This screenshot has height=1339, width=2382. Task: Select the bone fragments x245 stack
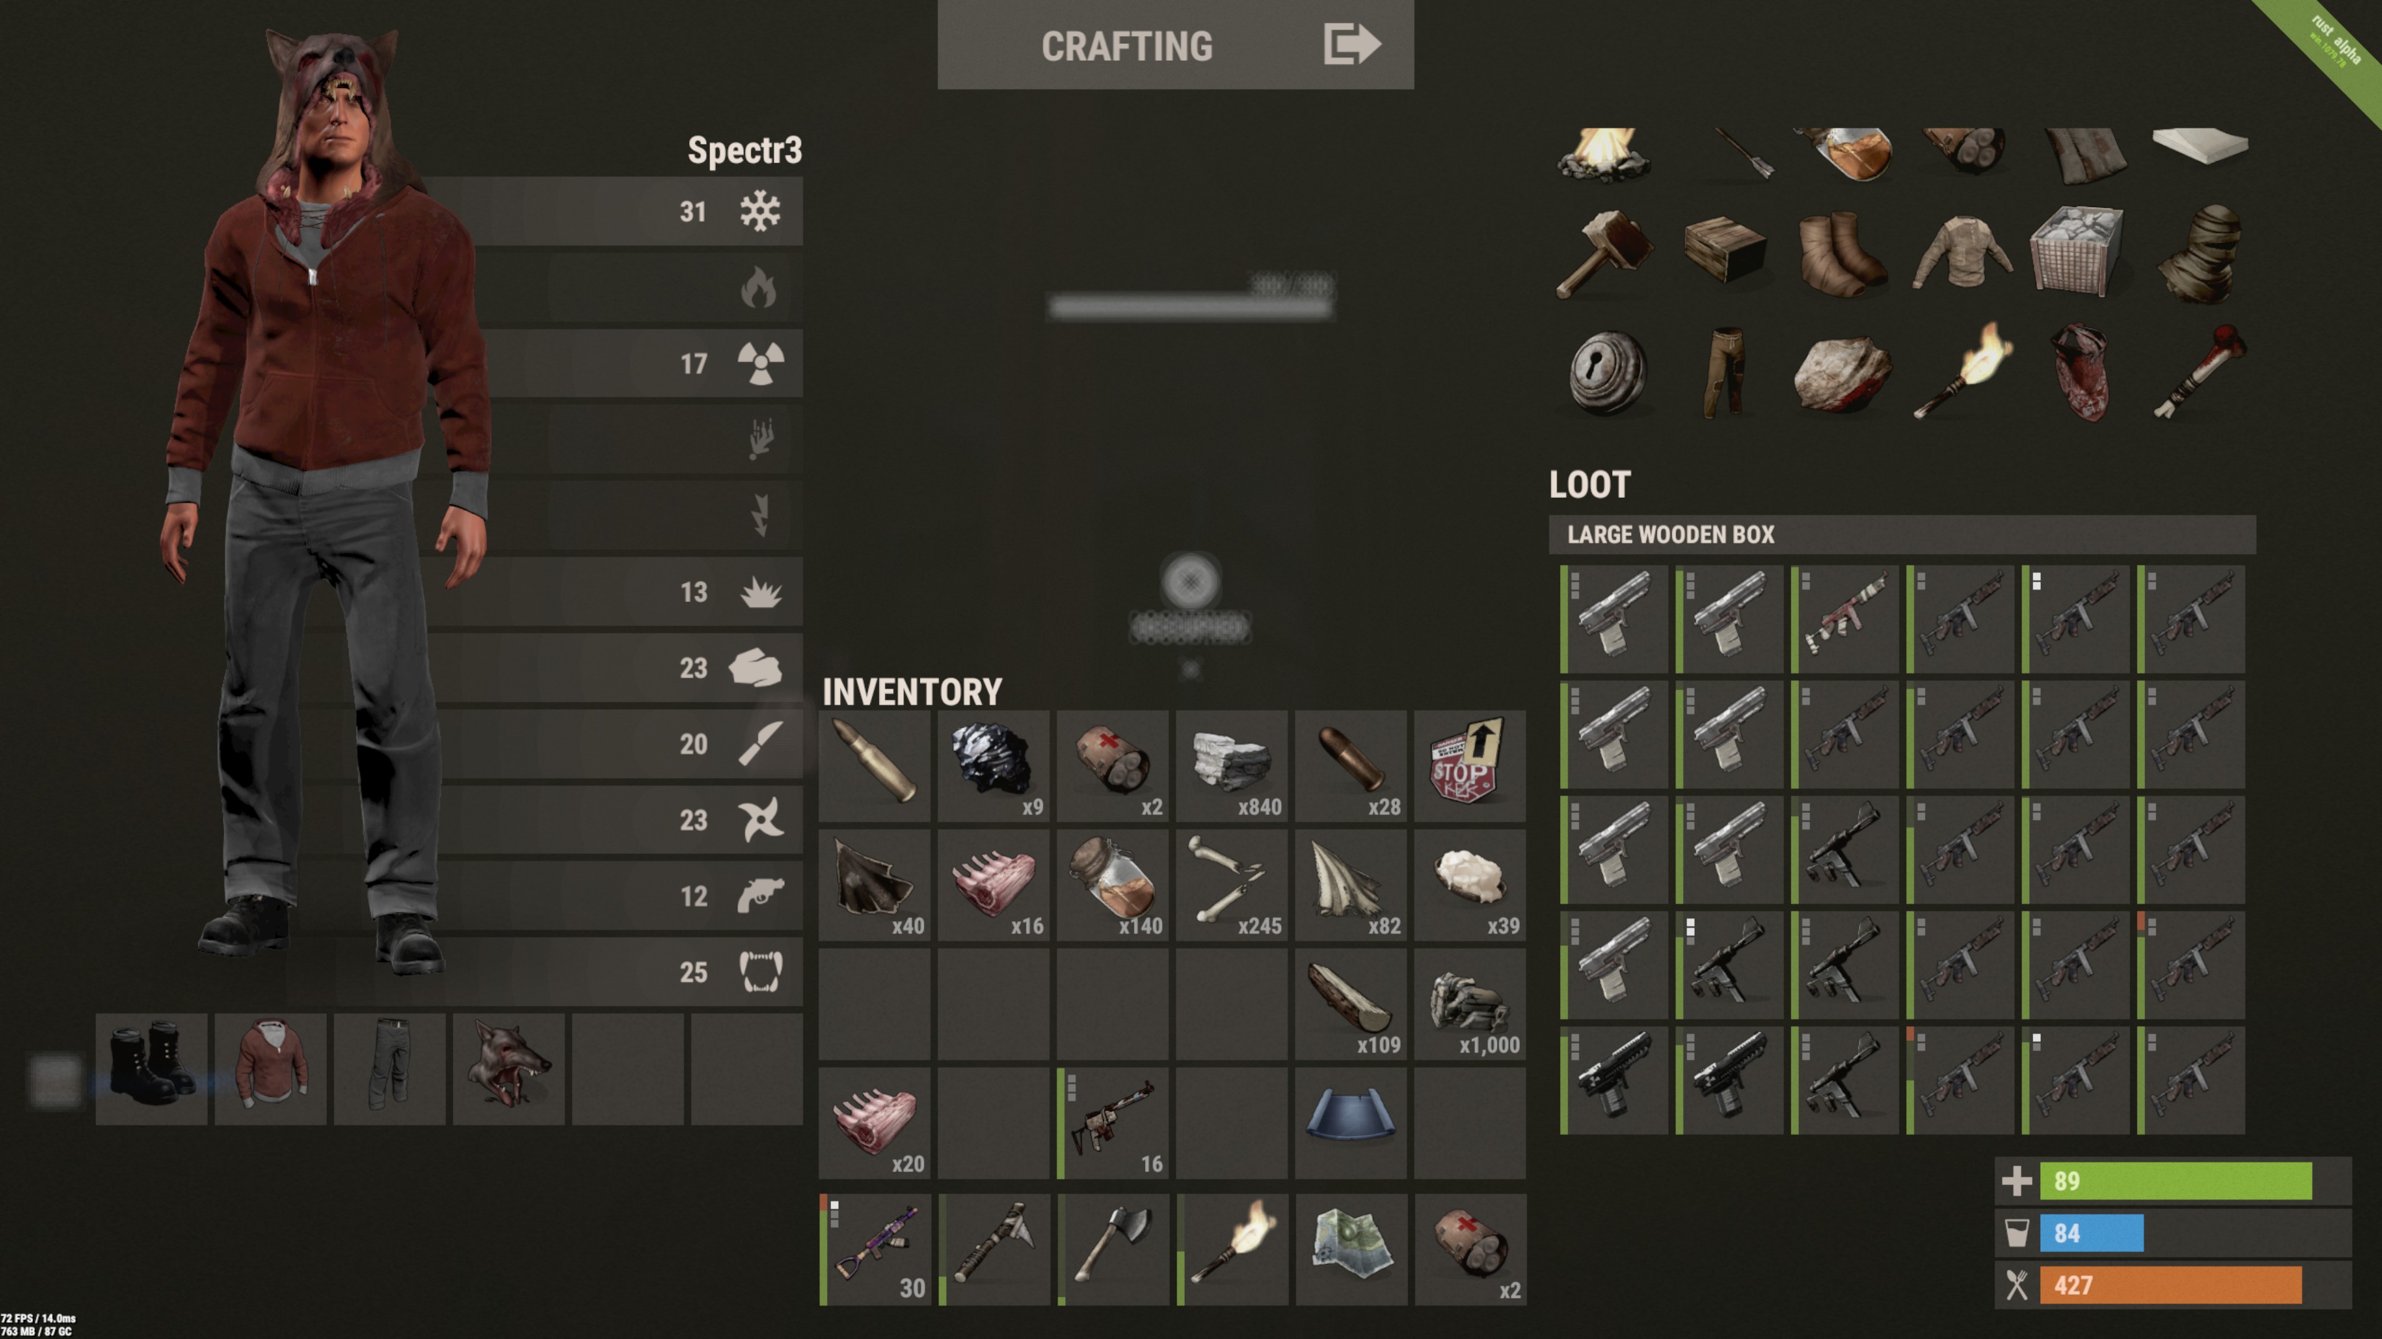pos(1232,885)
